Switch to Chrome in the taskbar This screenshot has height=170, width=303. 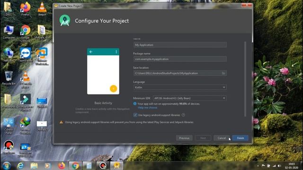pos(75,166)
